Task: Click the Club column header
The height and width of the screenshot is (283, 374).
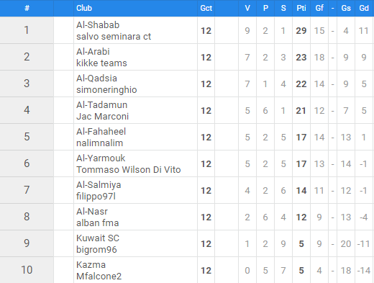Action: tap(84, 8)
